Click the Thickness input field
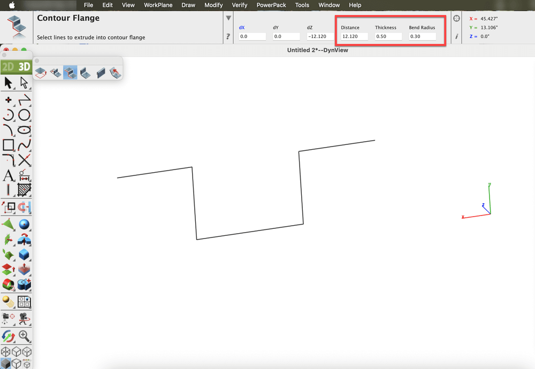The image size is (535, 369). point(388,36)
